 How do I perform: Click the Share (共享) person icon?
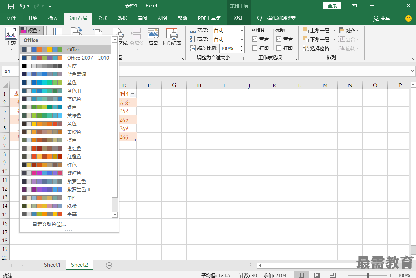pyautogui.click(x=376, y=18)
